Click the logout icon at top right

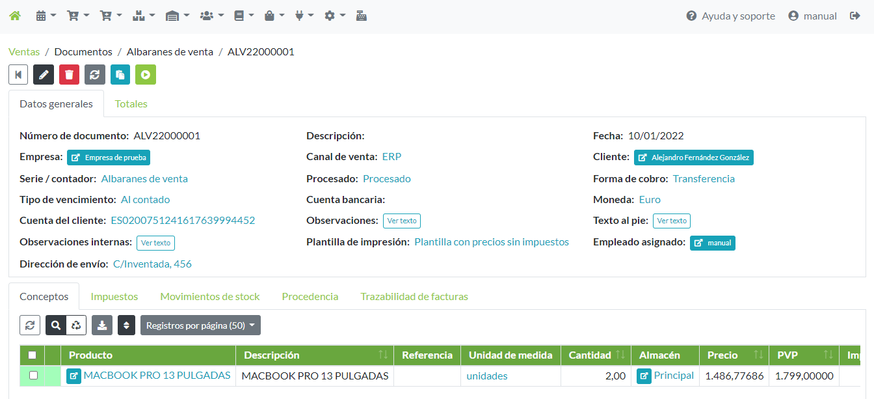pyautogui.click(x=855, y=16)
